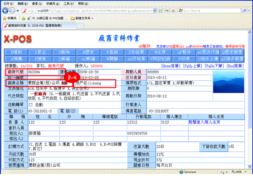Click the vertical page scrollbar

249,99
